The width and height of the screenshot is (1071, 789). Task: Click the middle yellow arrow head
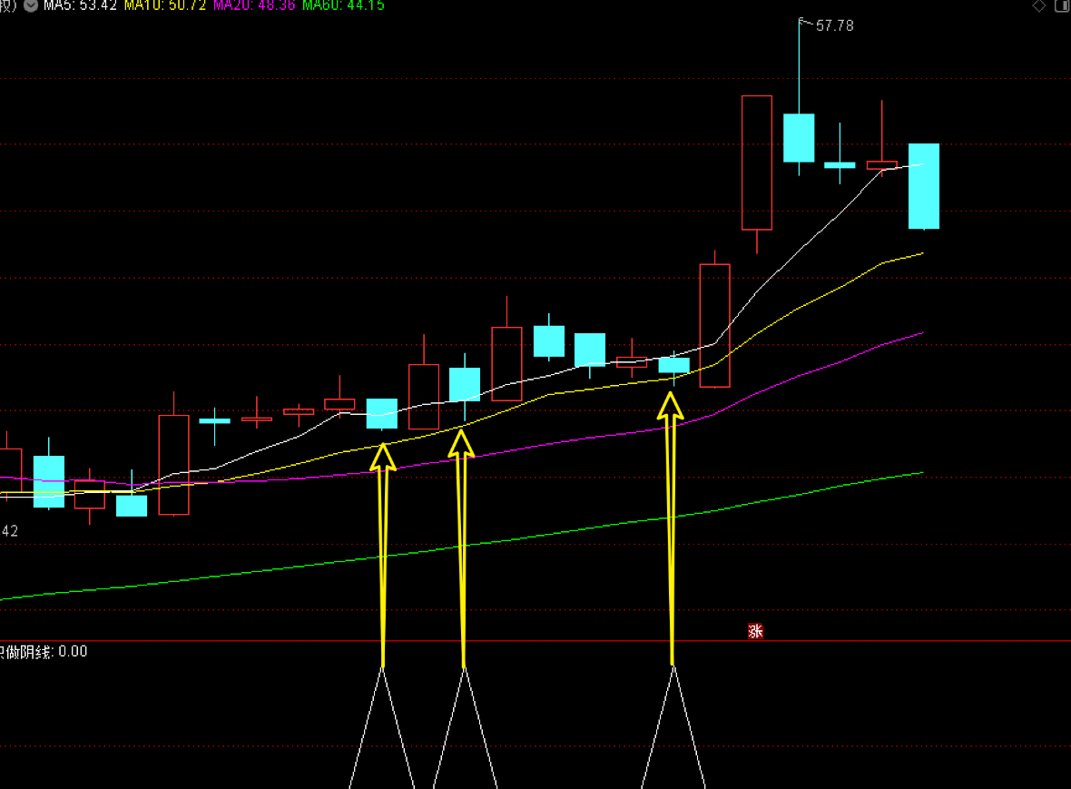[x=462, y=443]
